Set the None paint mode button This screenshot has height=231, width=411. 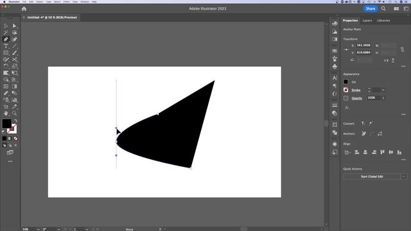[x=15, y=139]
